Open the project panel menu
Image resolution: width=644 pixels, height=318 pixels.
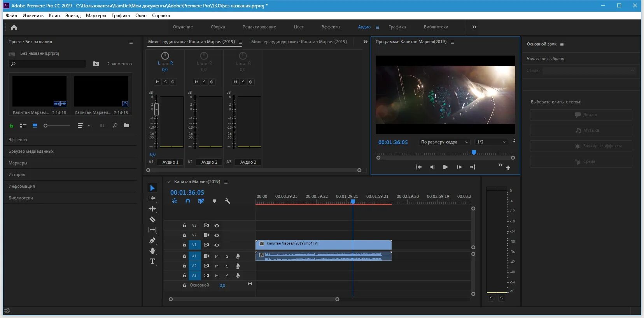pos(131,42)
